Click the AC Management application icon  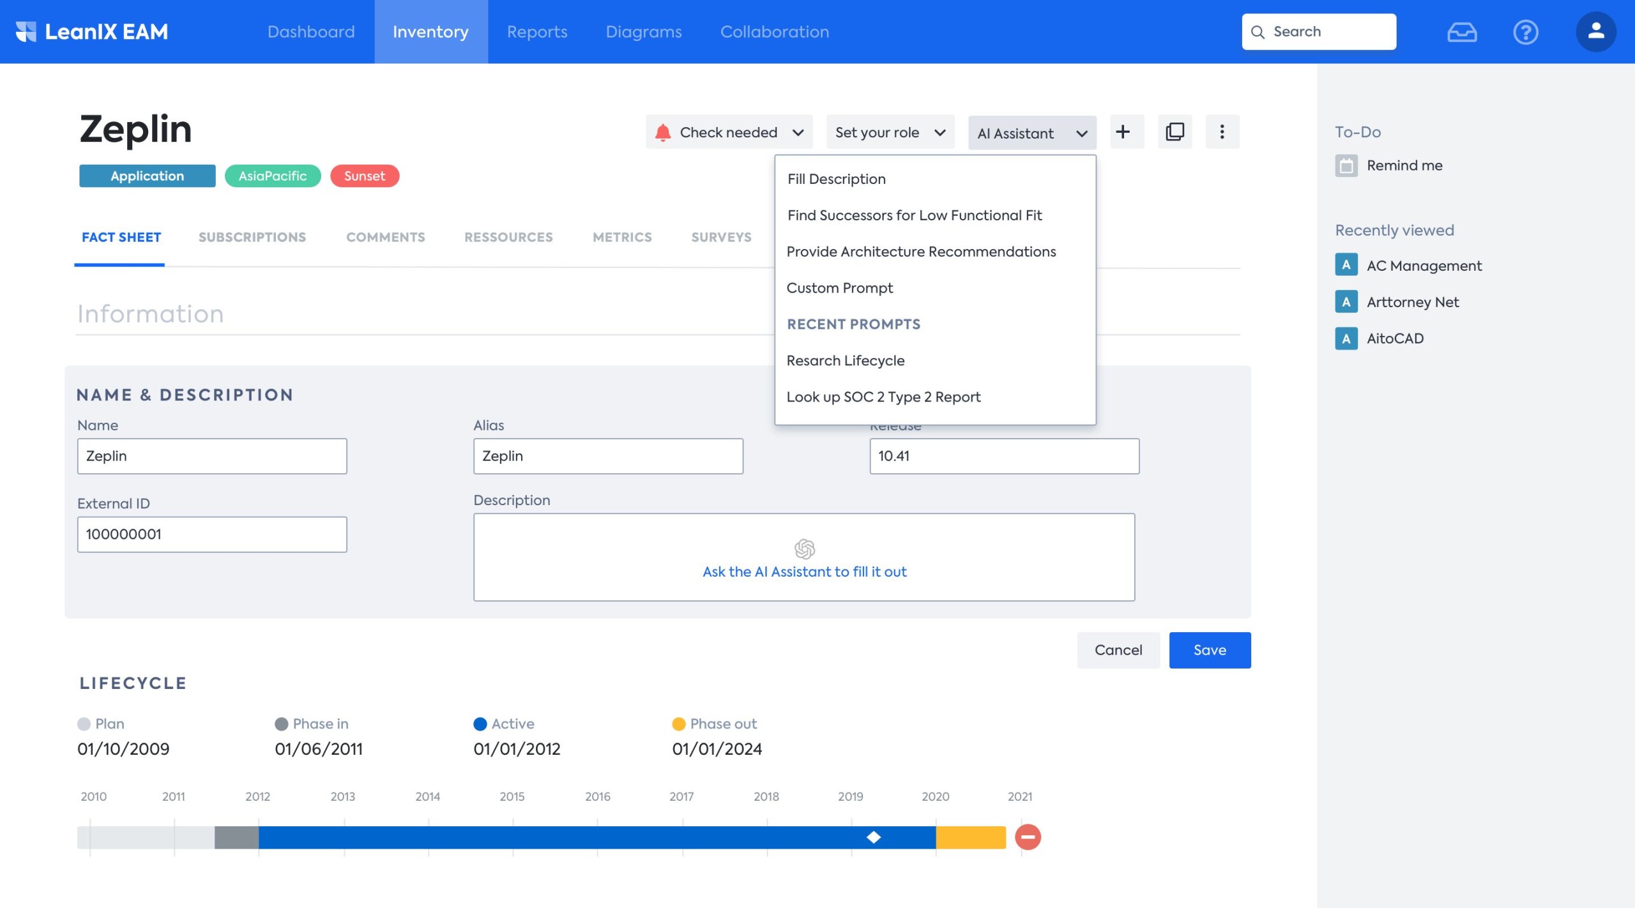[1346, 265]
